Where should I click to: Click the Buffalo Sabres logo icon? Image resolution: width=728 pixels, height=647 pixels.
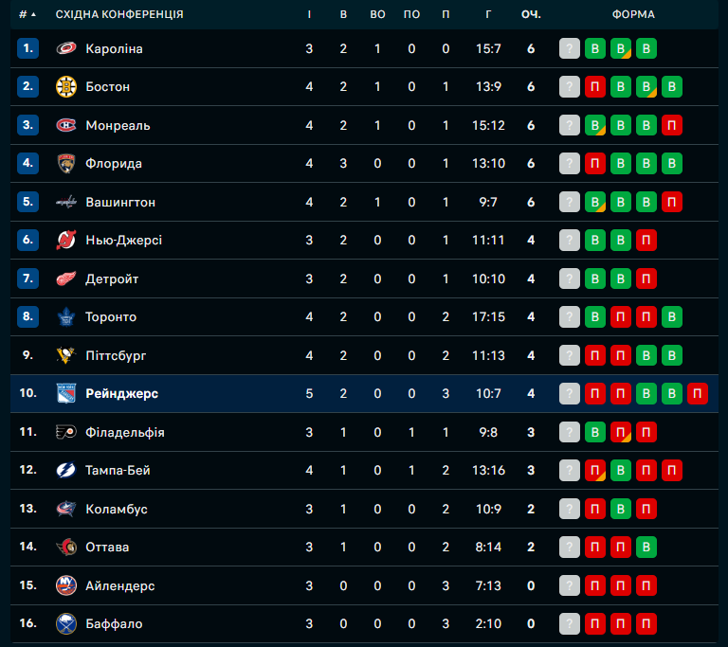[x=65, y=624]
